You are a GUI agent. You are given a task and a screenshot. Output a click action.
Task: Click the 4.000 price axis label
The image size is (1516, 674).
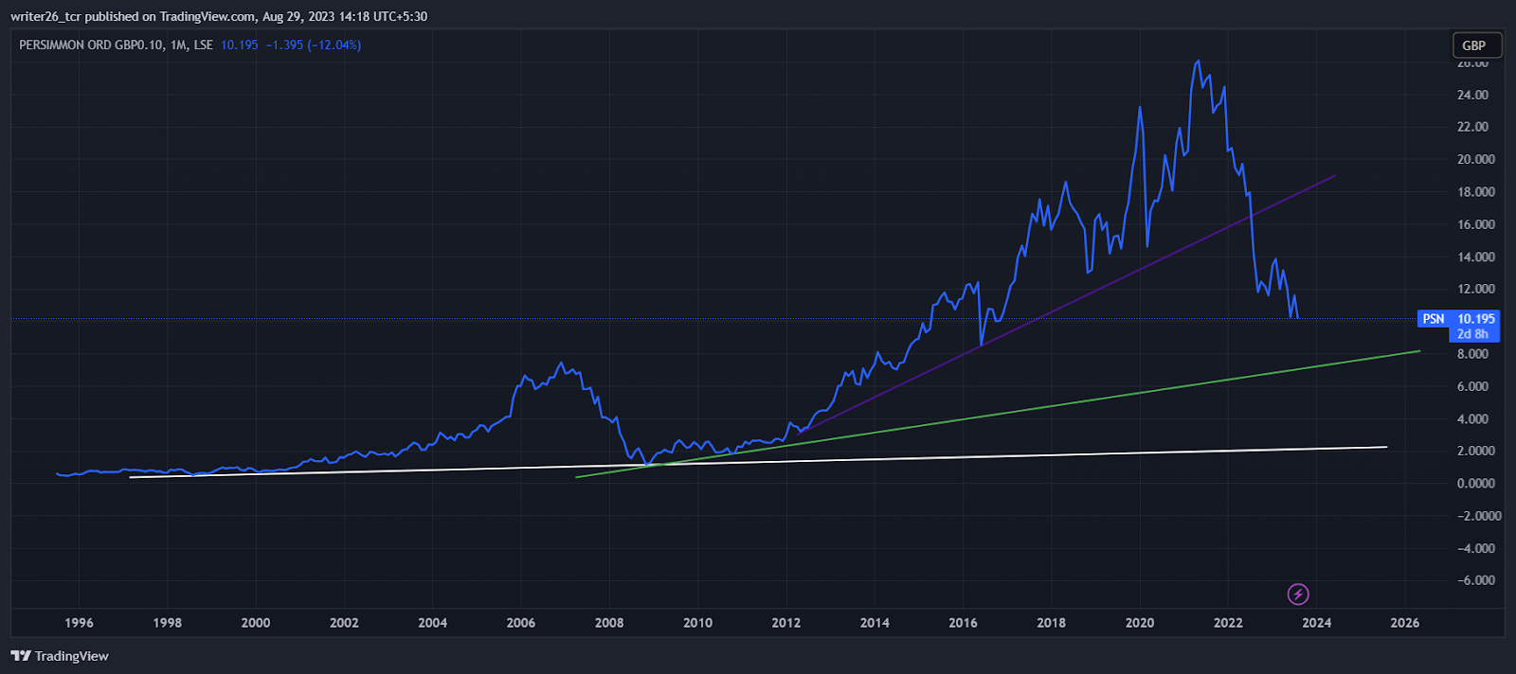click(x=1472, y=418)
